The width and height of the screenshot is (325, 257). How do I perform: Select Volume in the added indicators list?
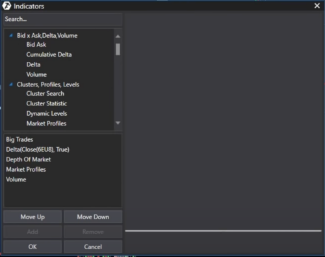(x=16, y=180)
